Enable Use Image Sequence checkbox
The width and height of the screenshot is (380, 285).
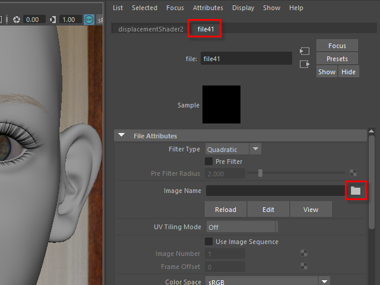coord(209,242)
